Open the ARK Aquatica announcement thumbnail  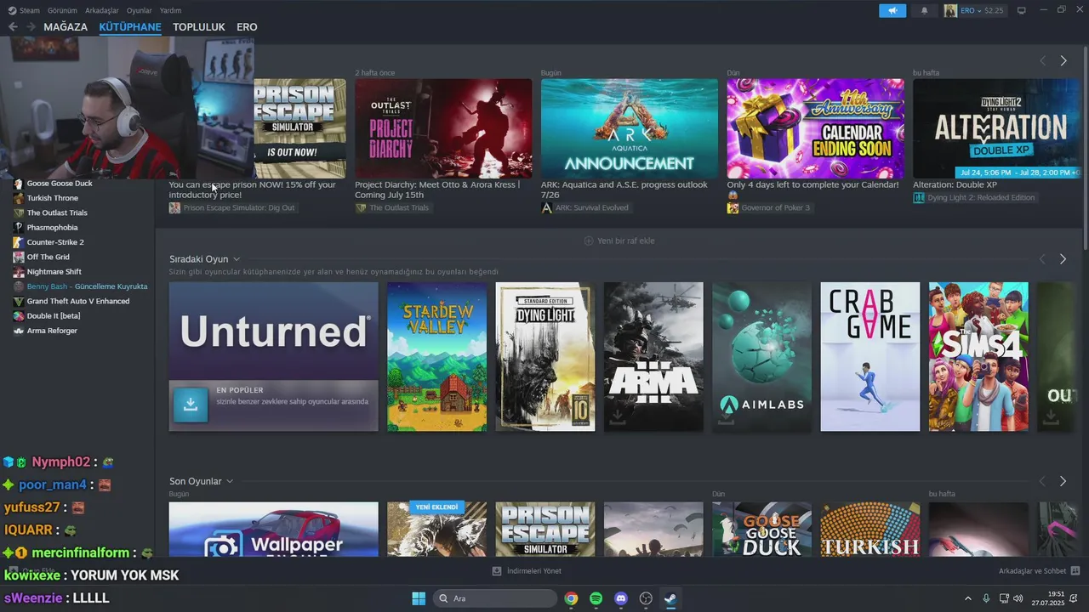point(630,128)
